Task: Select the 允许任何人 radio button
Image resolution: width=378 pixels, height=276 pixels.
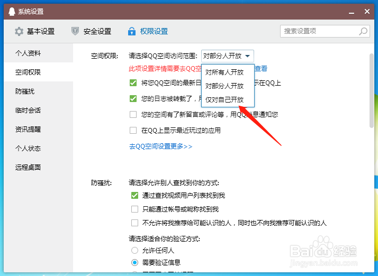Action: (x=135, y=251)
